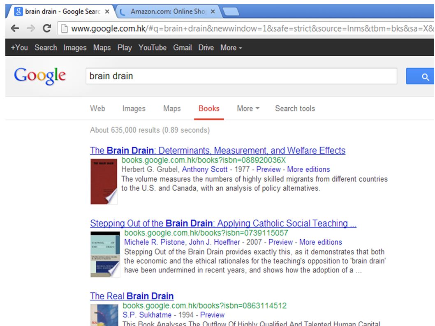
Task: Close the Amazon.com tab
Action: click(213, 12)
